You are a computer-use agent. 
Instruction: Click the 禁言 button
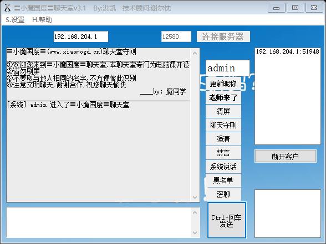(x=223, y=153)
